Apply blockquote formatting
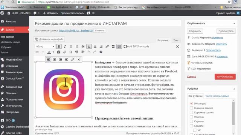Viewport: 241px width, 135px height. 83,46
